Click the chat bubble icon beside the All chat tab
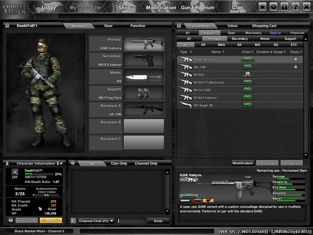This screenshot has width=313, height=235. click(x=73, y=163)
